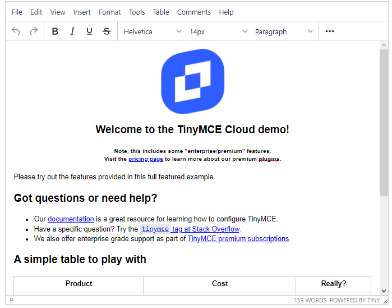Click the Powered by Tiny branding
Viewport: 392px width, 308px height.
tap(354, 301)
